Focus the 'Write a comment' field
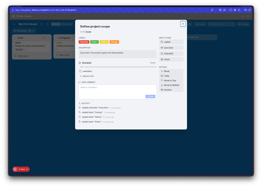The width and height of the screenshot is (262, 187). tap(117, 89)
